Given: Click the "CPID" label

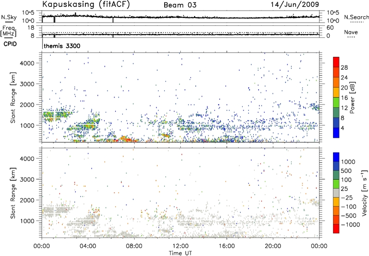Looking at the screenshot, I should click(x=10, y=44).
